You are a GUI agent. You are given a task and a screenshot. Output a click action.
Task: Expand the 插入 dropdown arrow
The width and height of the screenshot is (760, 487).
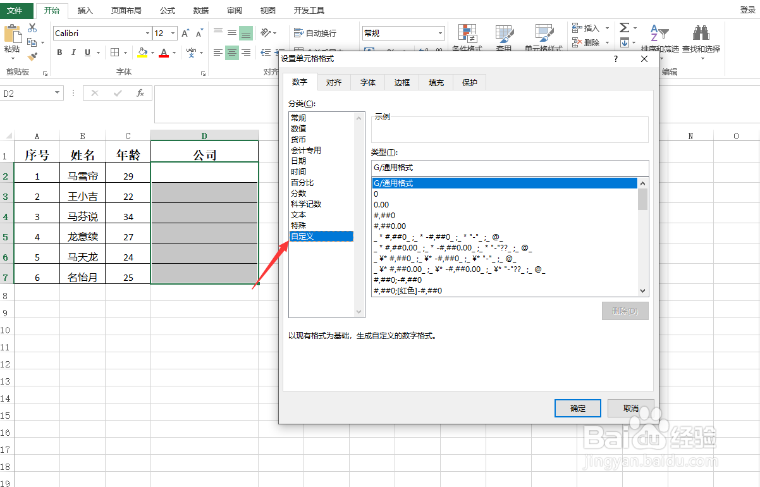coord(607,28)
